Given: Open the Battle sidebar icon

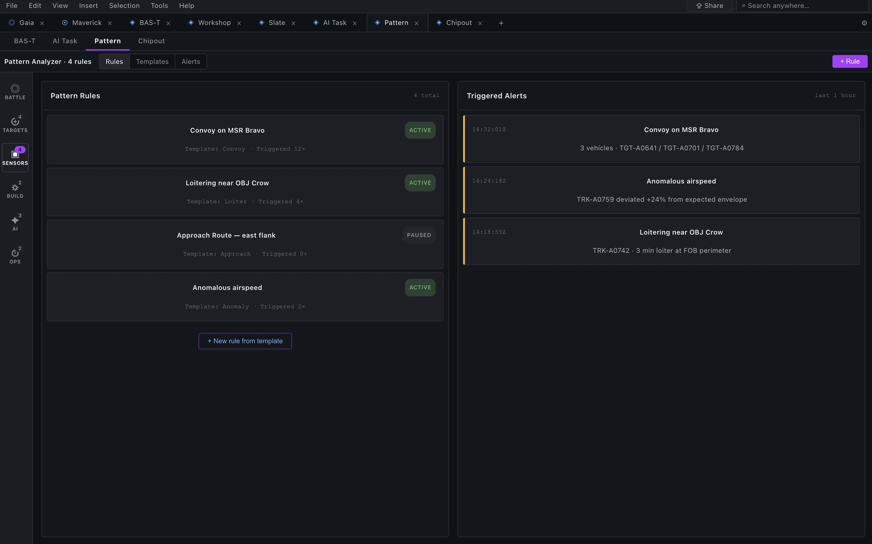Looking at the screenshot, I should [x=15, y=92].
